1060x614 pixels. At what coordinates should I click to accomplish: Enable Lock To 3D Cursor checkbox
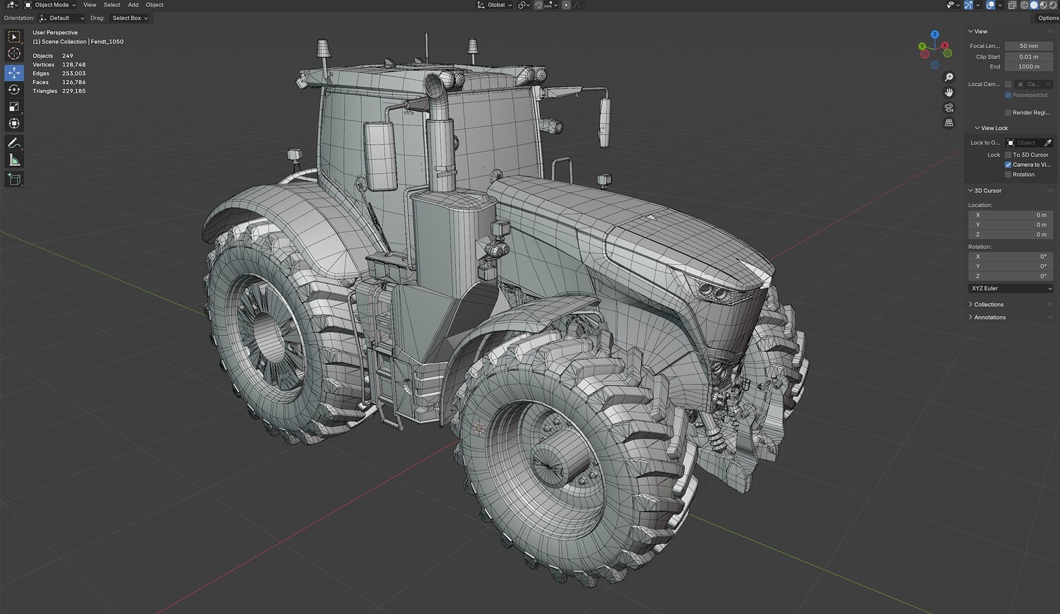click(1008, 155)
